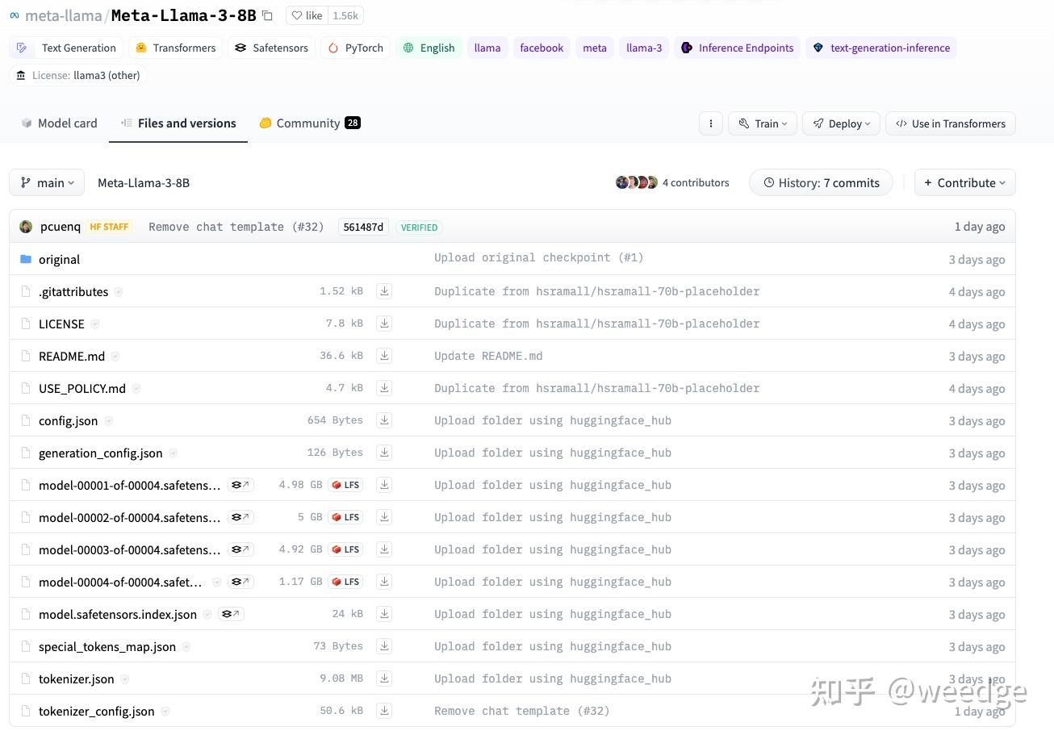Copy the Meta-Llama-3-8B model name
This screenshot has height=739, width=1054.
click(x=267, y=15)
